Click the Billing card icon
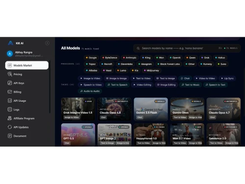This screenshot has height=184, width=245. tap(10, 92)
